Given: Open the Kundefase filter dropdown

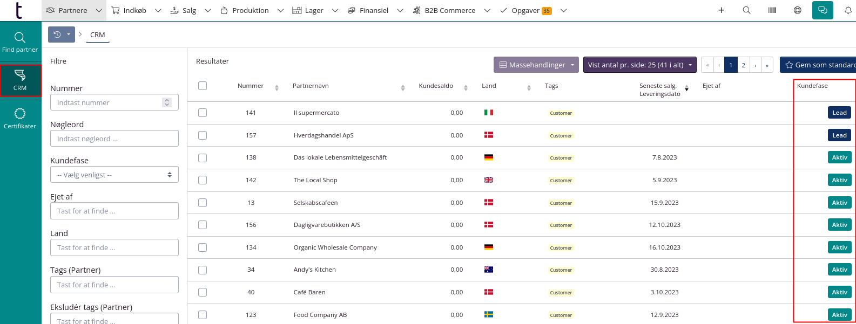Looking at the screenshot, I should pyautogui.click(x=114, y=175).
